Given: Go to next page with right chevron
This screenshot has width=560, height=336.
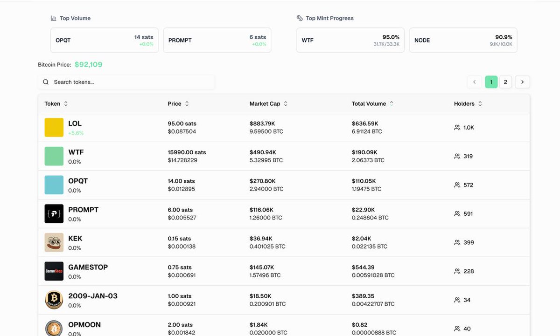Looking at the screenshot, I should pos(522,82).
